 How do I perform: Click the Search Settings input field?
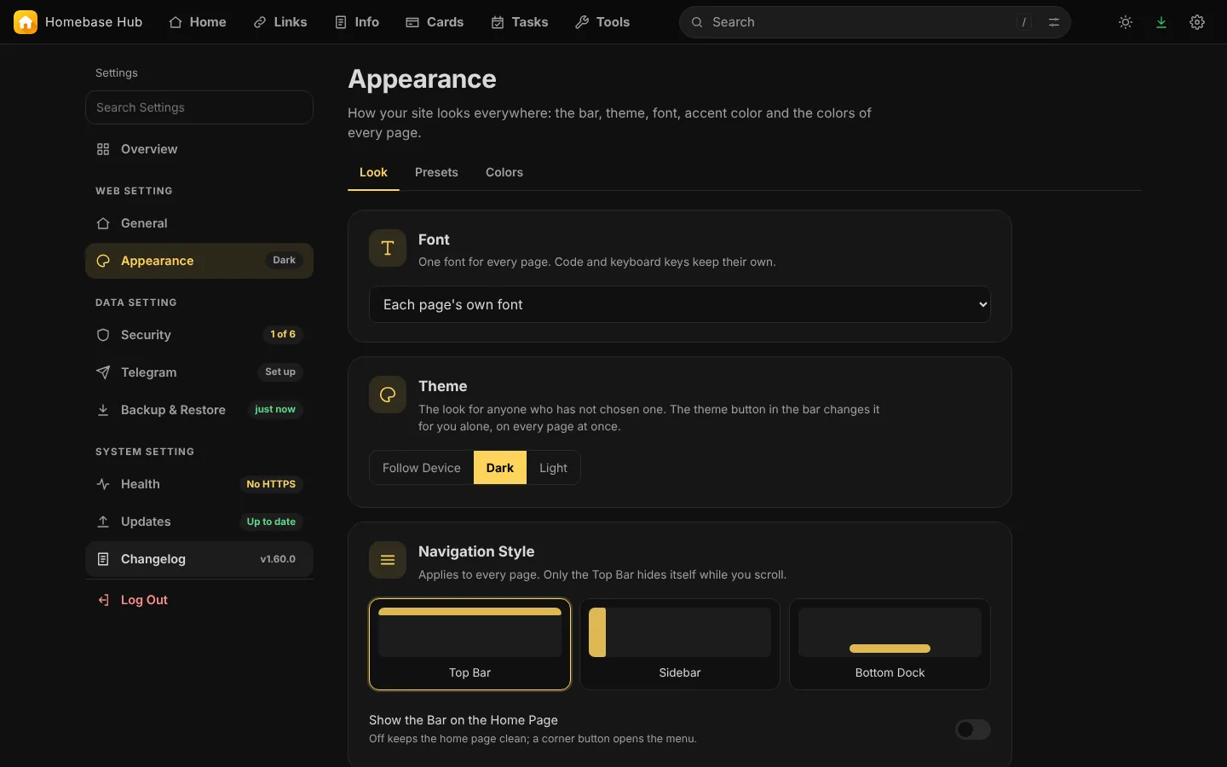coord(199,107)
